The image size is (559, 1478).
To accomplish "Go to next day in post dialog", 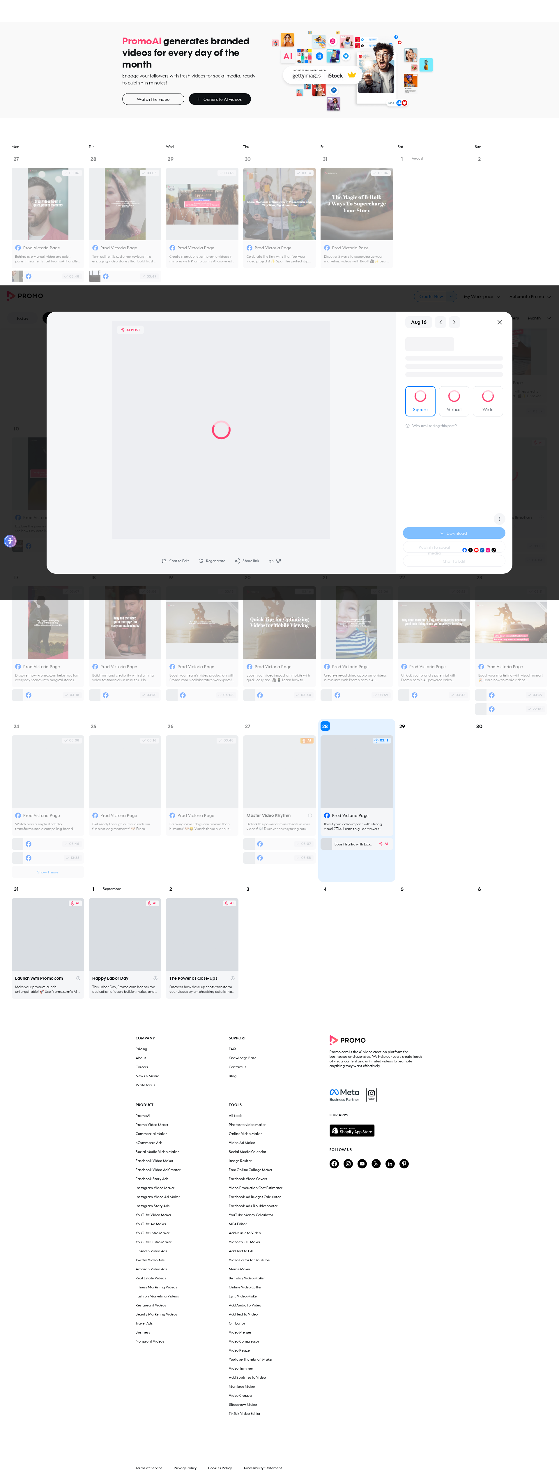I will (x=454, y=322).
